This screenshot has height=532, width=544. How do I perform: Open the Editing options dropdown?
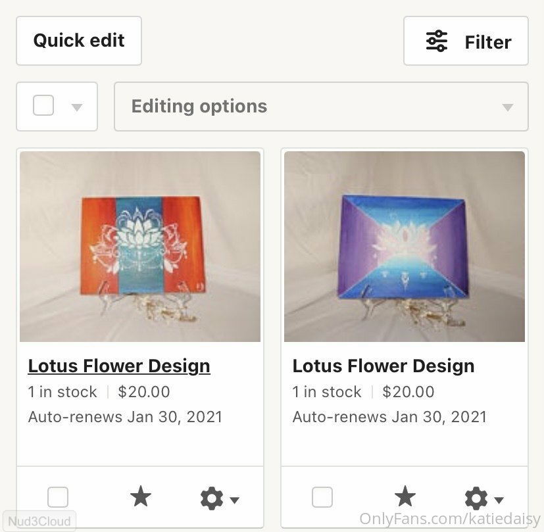tap(321, 107)
